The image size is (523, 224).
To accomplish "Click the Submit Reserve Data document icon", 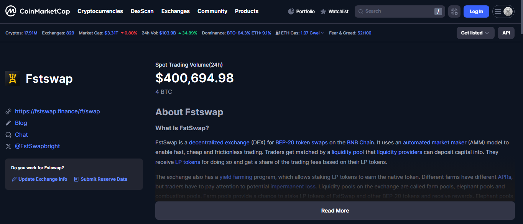I will (76, 179).
